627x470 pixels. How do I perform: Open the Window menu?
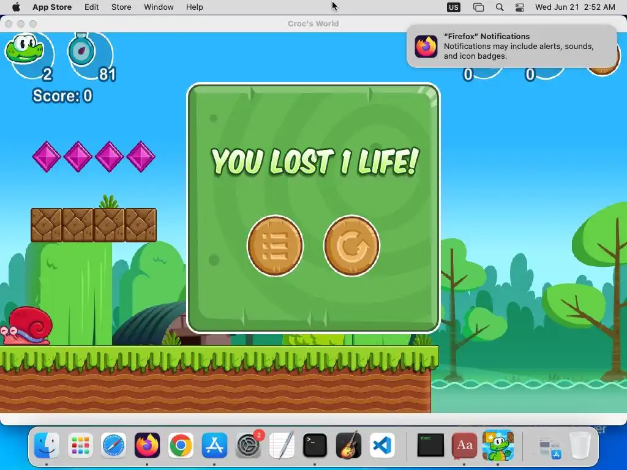[159, 7]
